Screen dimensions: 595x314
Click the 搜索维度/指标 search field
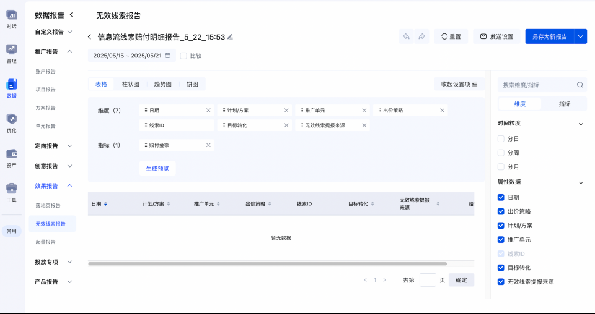(538, 85)
